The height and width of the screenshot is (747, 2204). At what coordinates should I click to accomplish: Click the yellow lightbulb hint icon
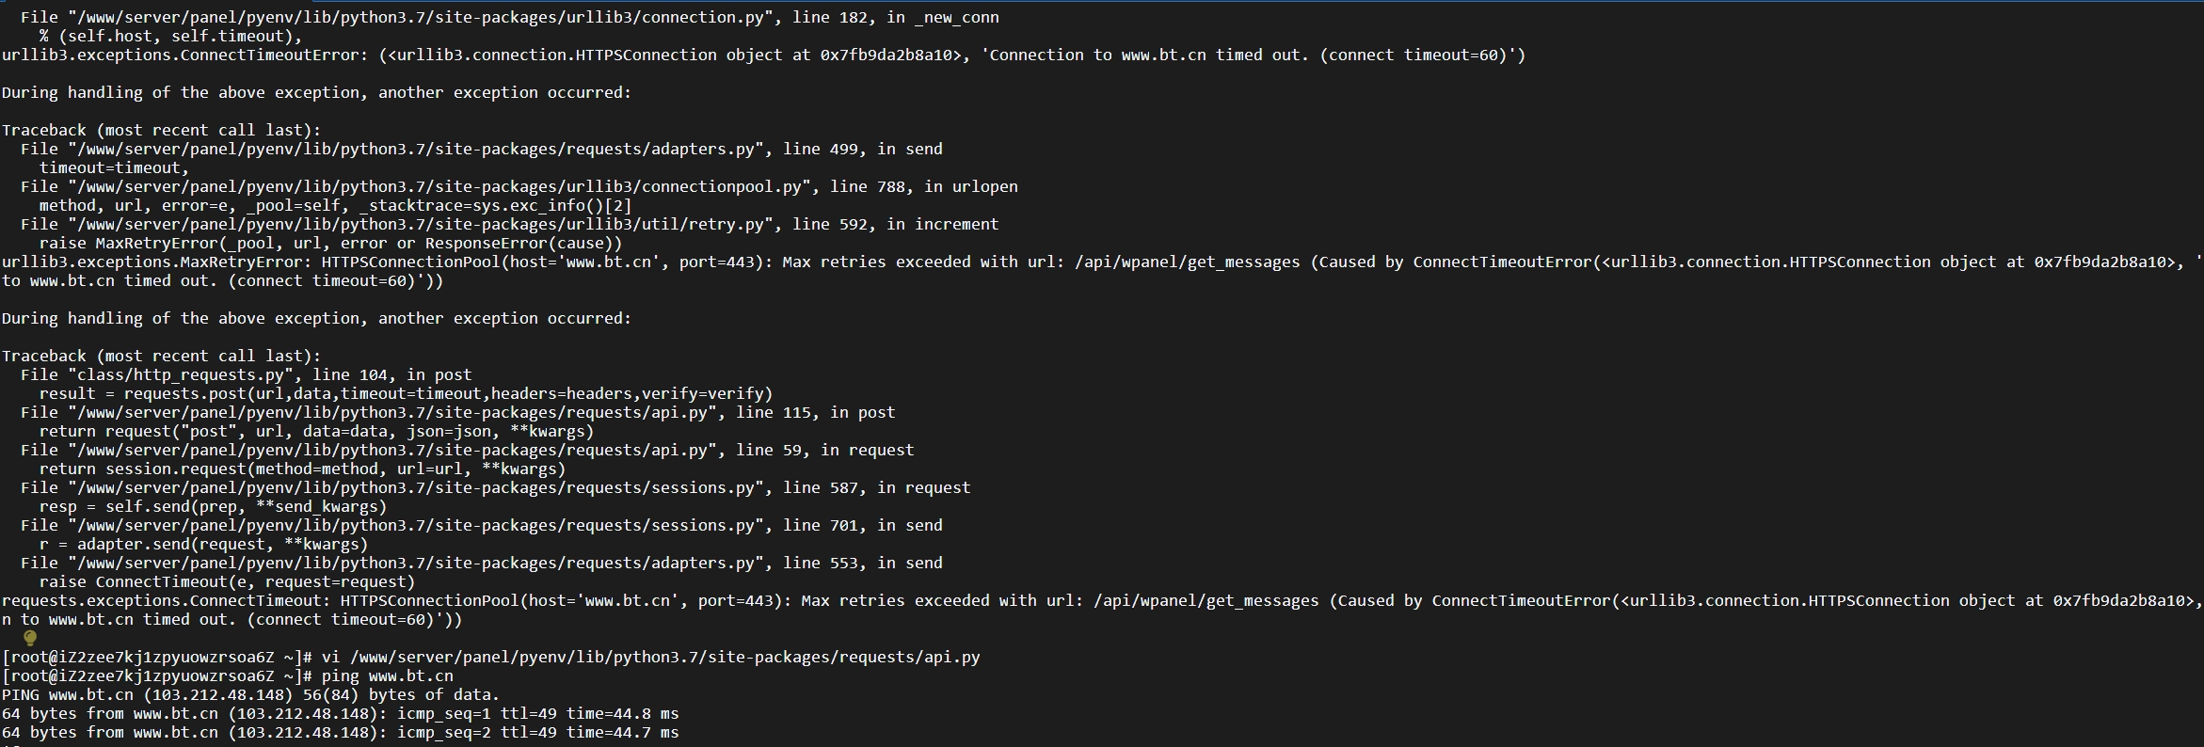(x=29, y=638)
